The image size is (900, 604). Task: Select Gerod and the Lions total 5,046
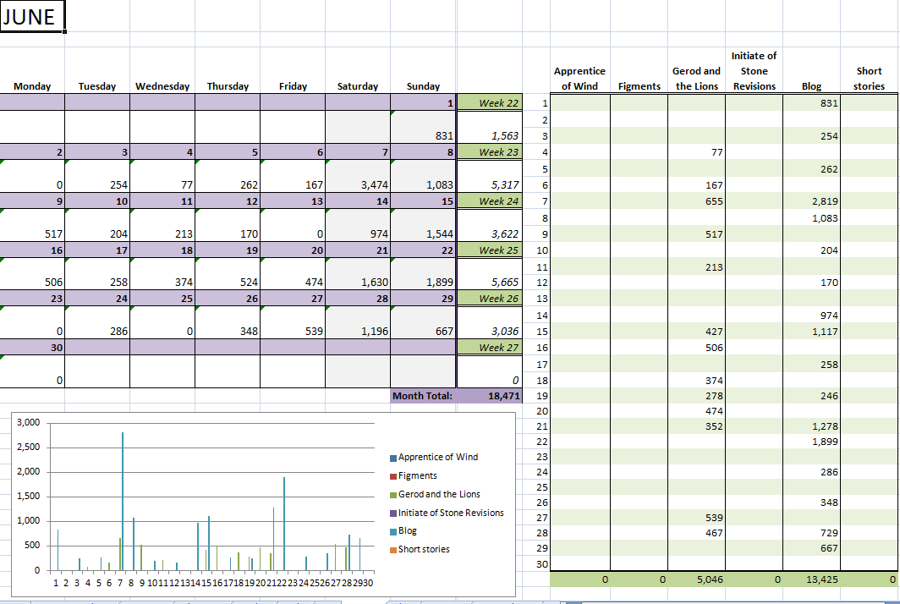tap(696, 580)
